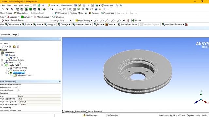Click the Zoom To Fit icon
Viewport: 209px width, 117px height.
(70, 9)
